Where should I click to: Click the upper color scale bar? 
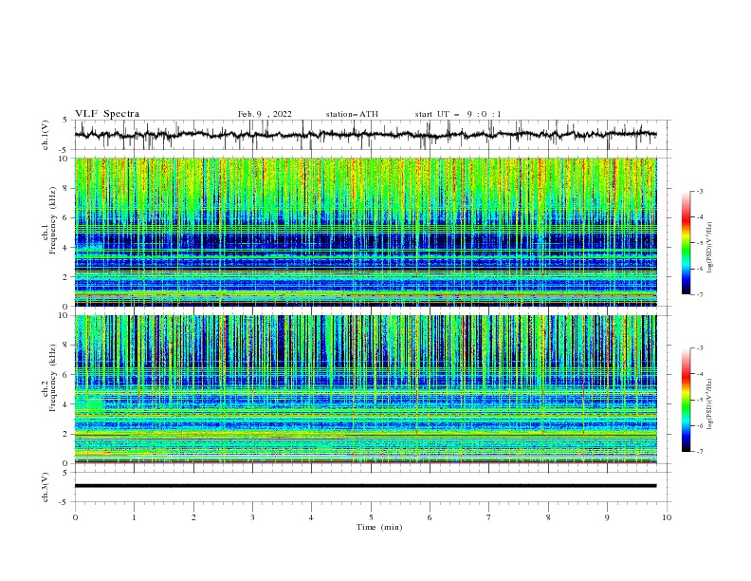[x=686, y=243]
